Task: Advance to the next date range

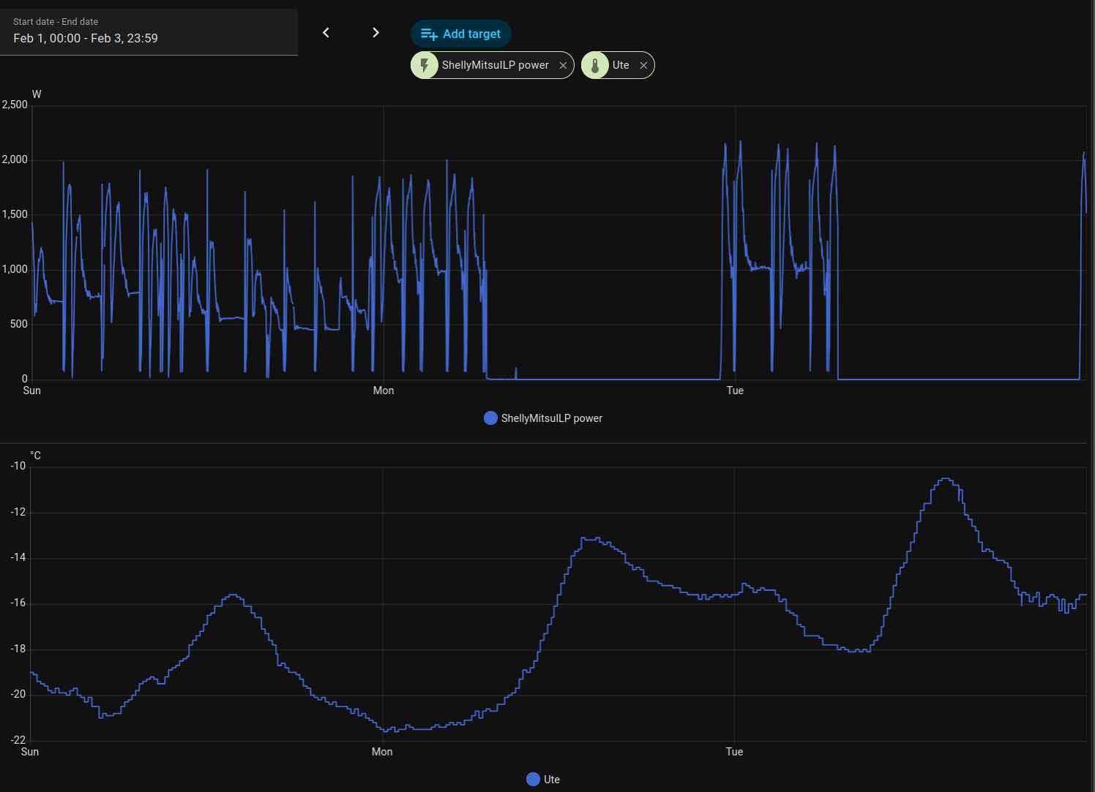Action: pyautogui.click(x=375, y=33)
